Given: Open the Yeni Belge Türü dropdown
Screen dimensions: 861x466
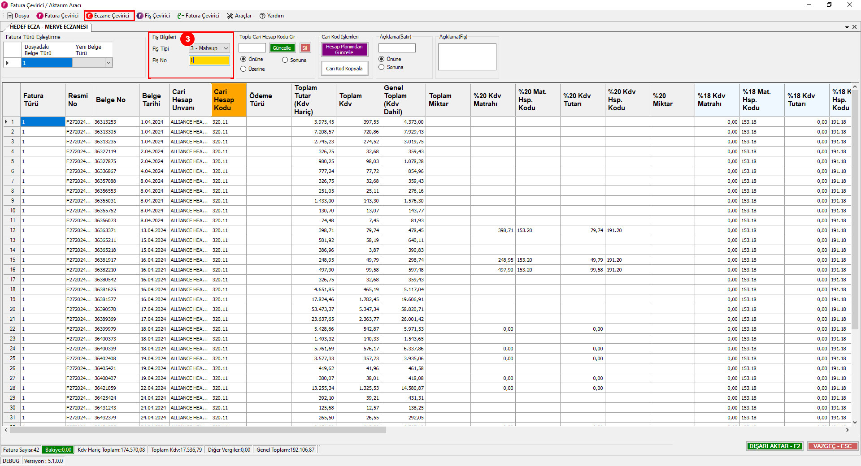Looking at the screenshot, I should (x=108, y=63).
